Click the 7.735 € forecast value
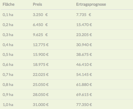Screen dimensions: 133x109 click(84, 15)
